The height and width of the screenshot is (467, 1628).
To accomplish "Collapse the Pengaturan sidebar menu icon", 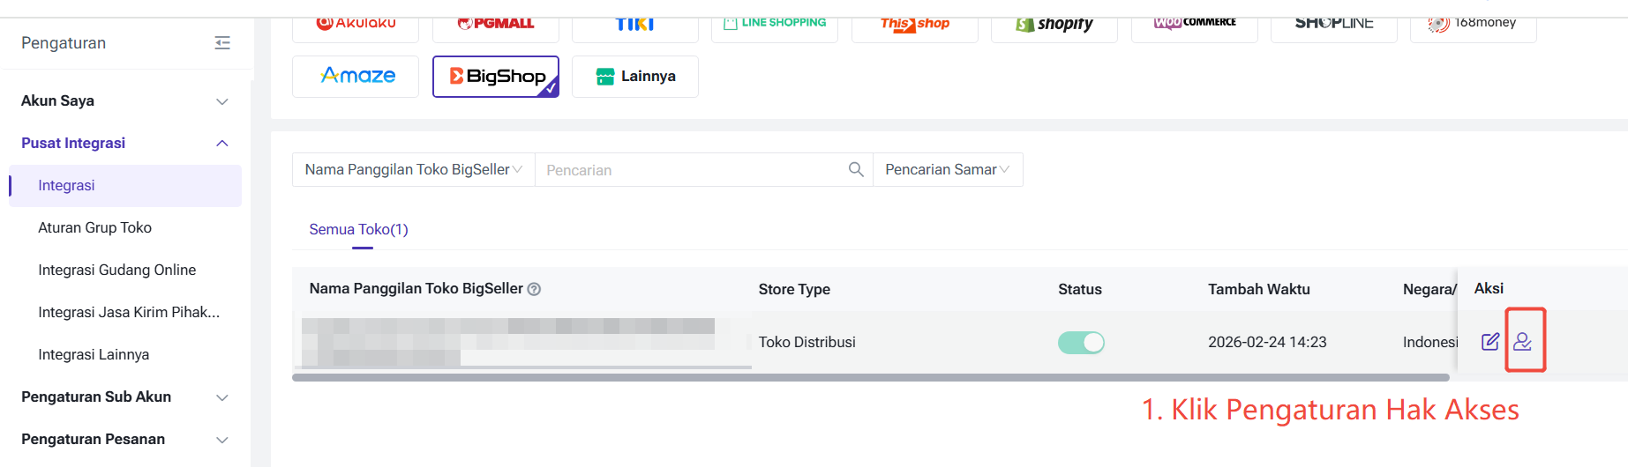I will (222, 43).
